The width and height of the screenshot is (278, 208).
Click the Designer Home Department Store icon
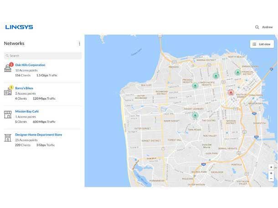click(8, 138)
